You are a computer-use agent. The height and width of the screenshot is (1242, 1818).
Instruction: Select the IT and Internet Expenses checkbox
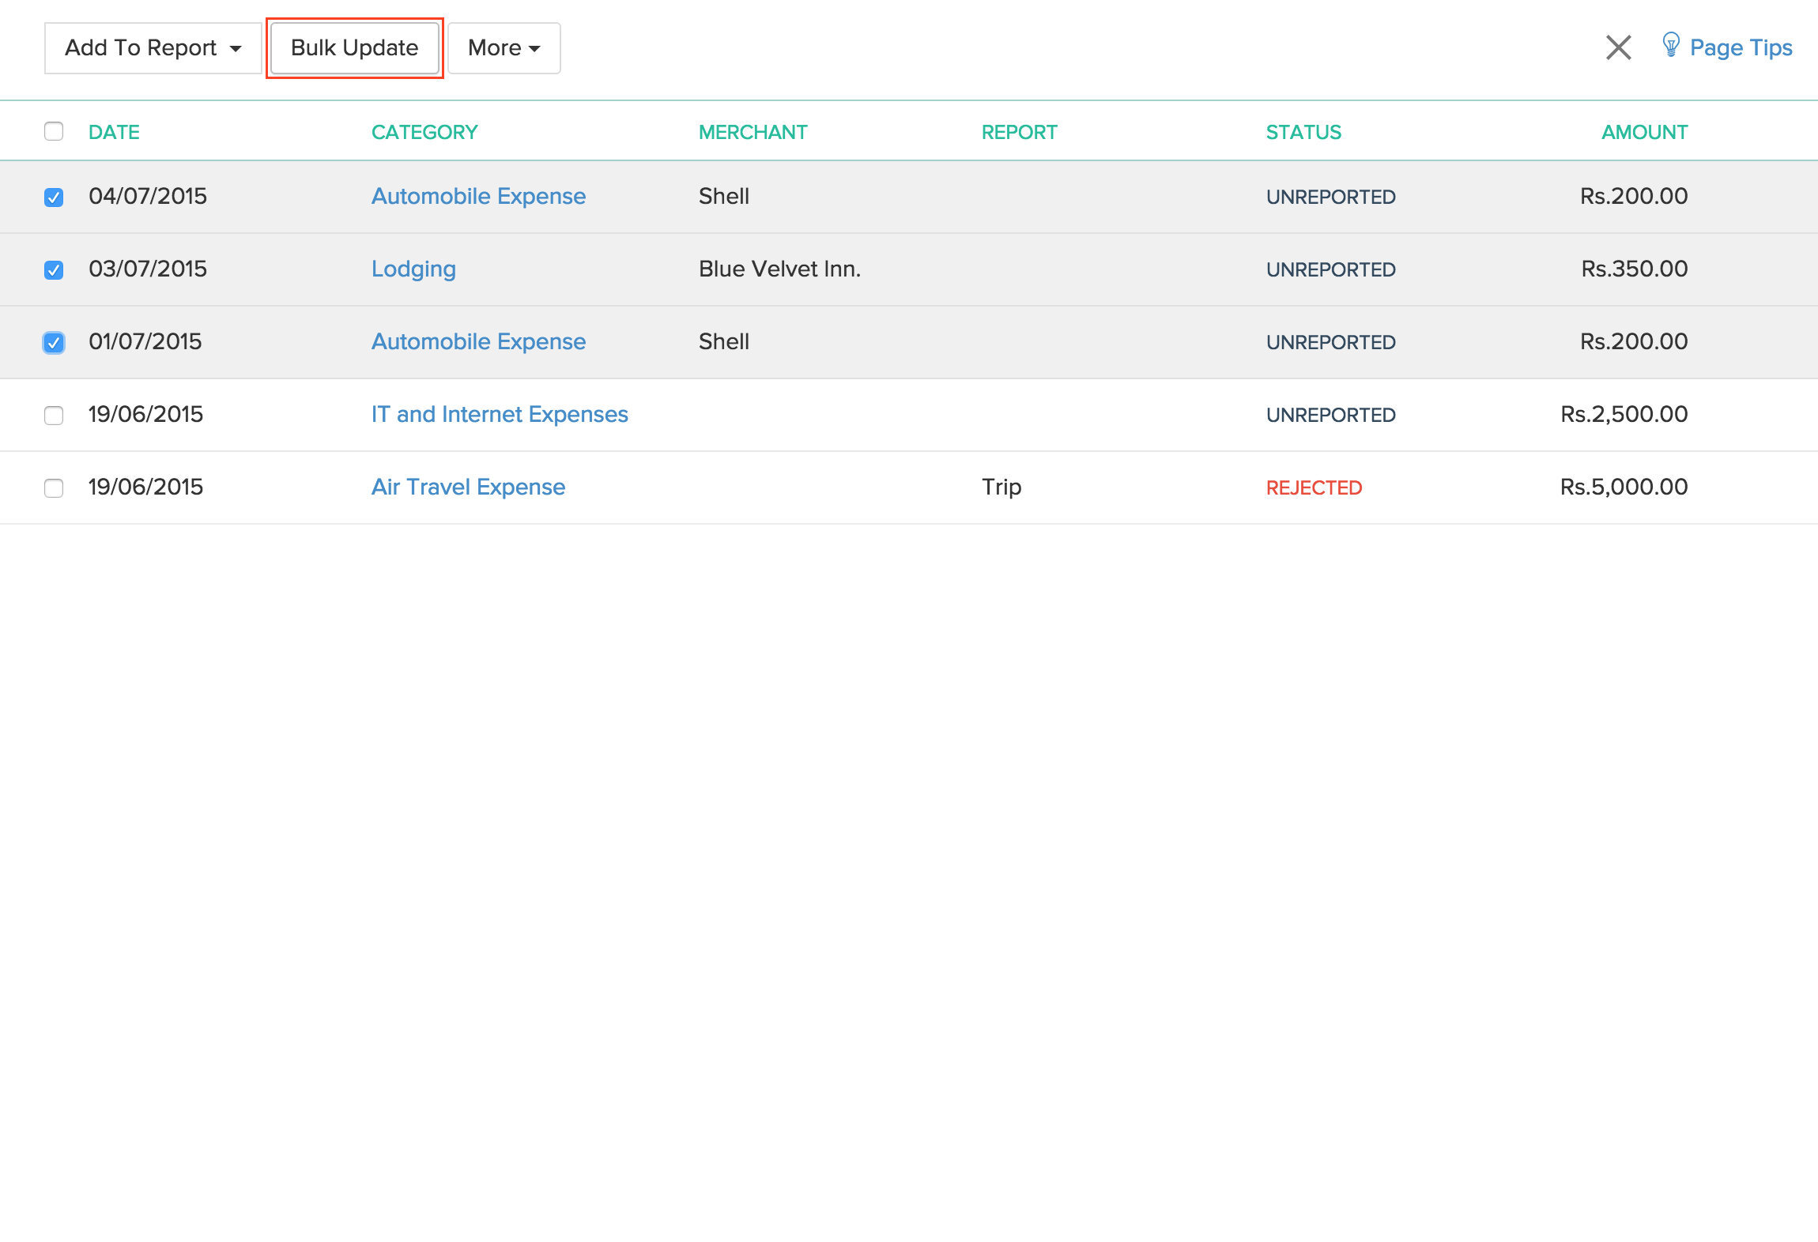[x=54, y=416]
